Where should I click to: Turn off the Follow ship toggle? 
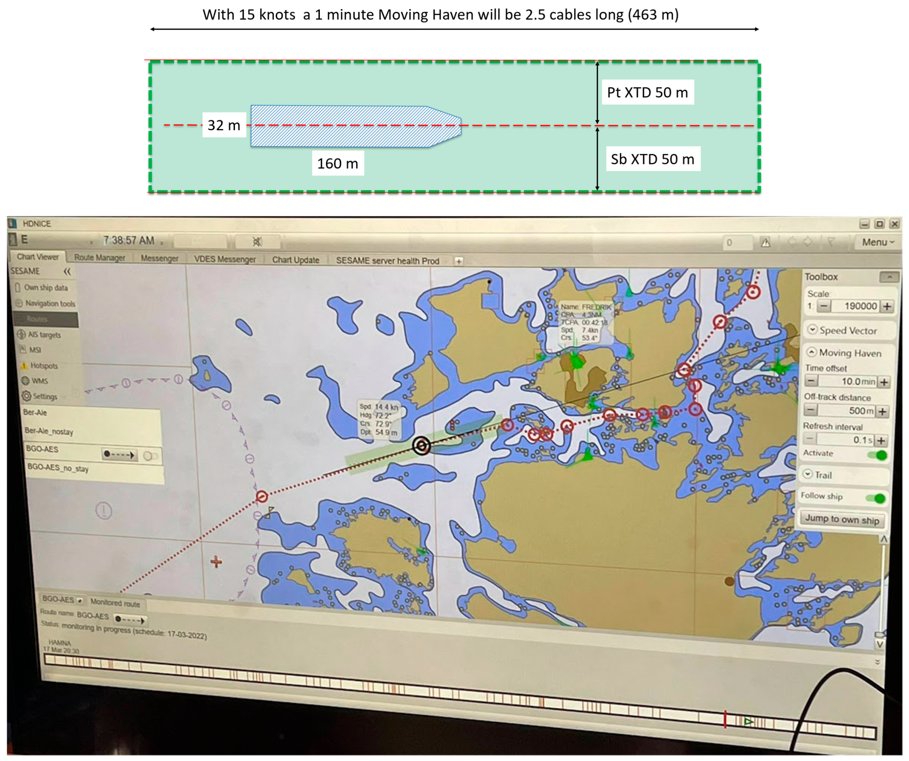[876, 499]
